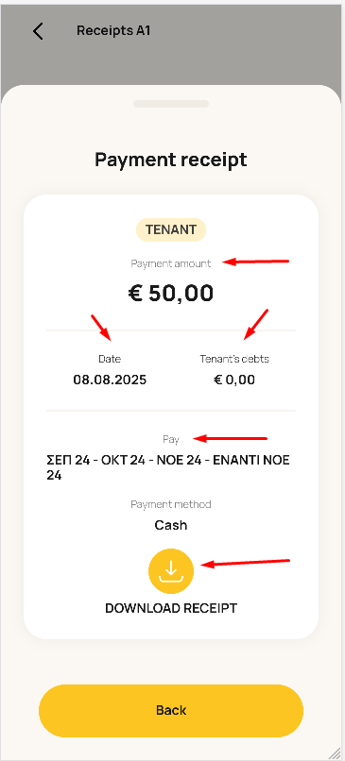Click the Payment receipt heading
Image resolution: width=345 pixels, height=761 pixels.
171,160
